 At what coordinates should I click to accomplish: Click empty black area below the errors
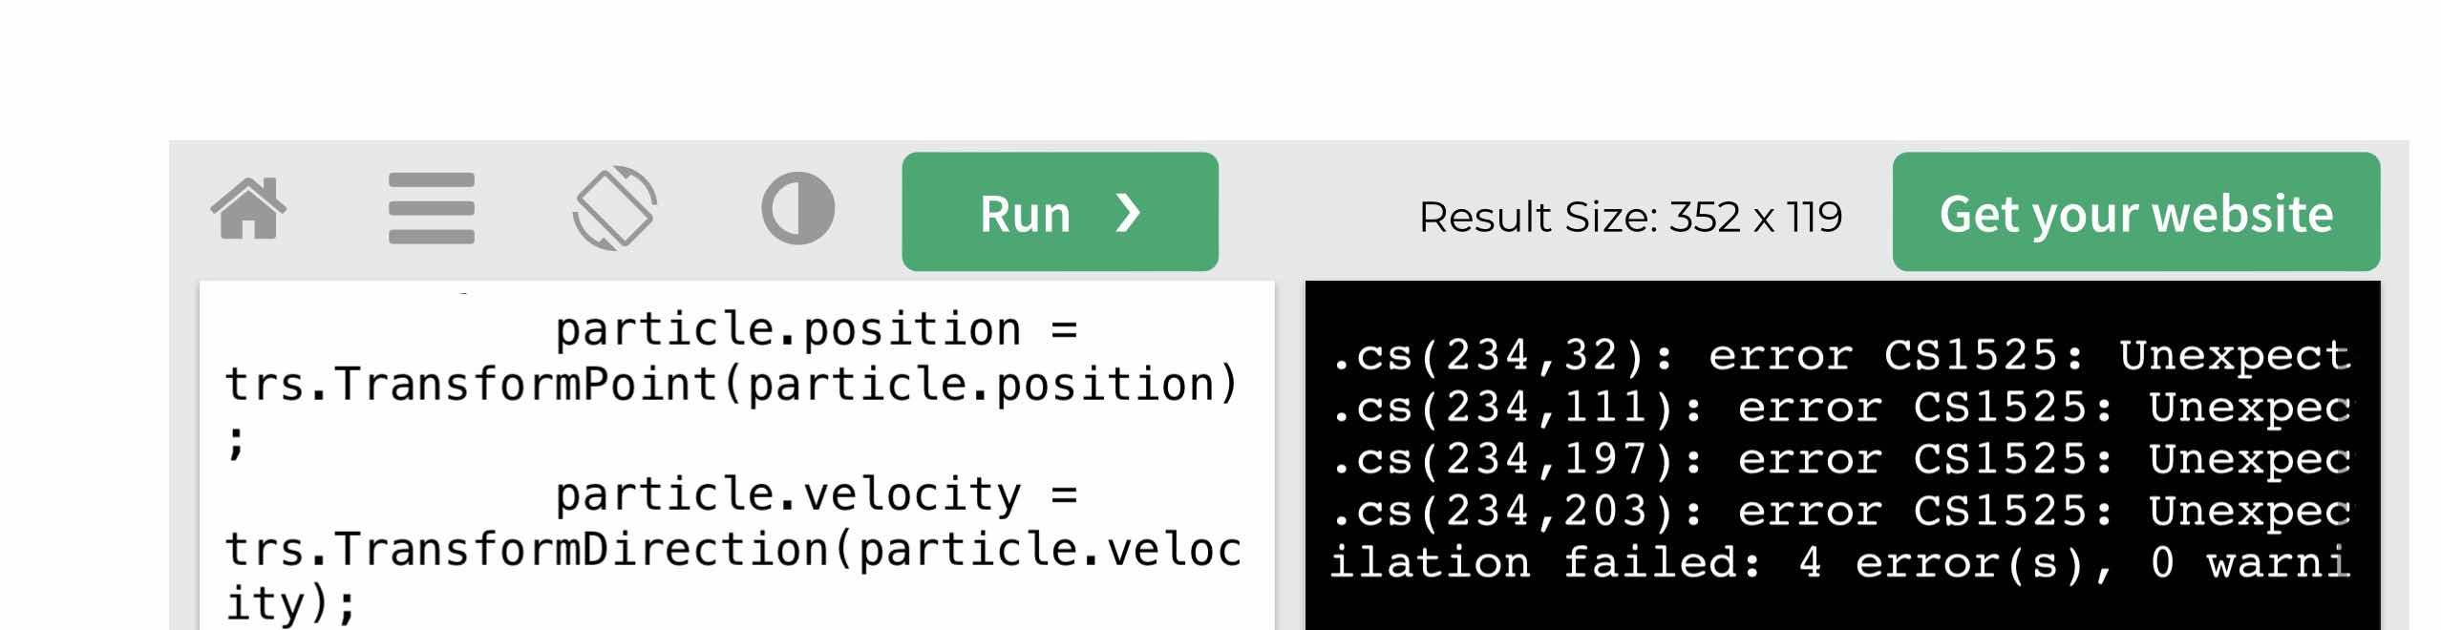point(1839,607)
